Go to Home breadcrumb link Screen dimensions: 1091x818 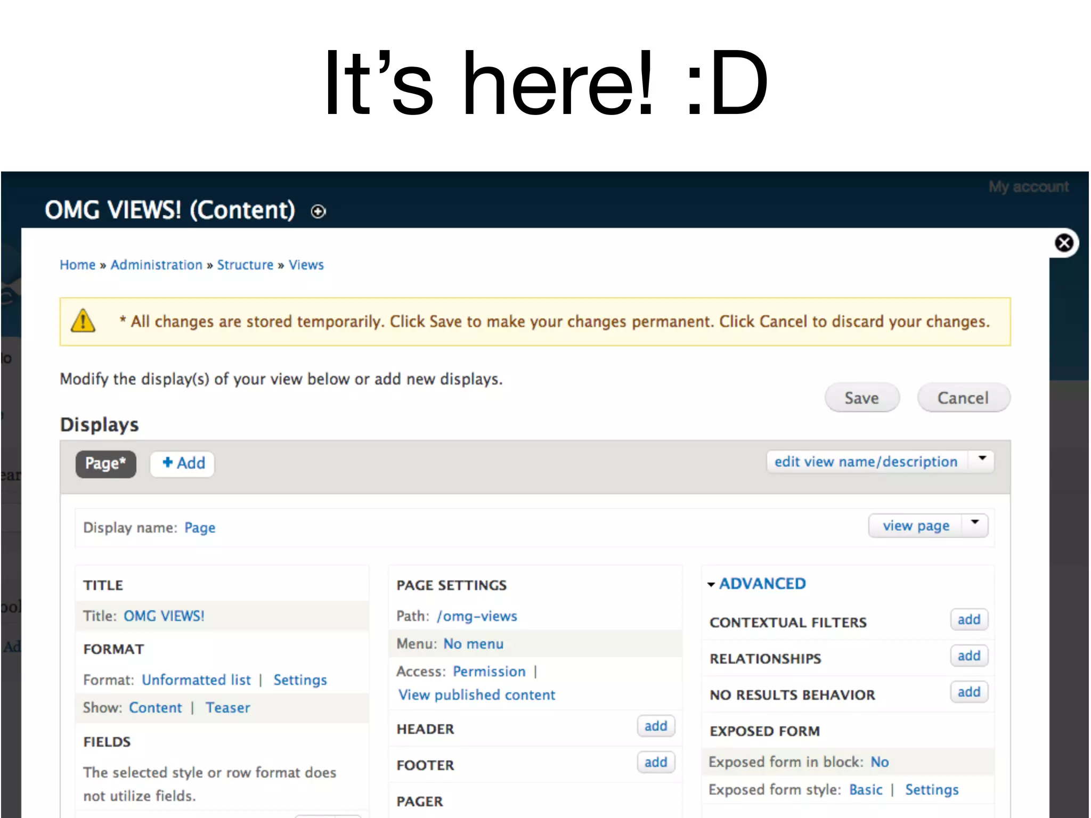tap(77, 265)
